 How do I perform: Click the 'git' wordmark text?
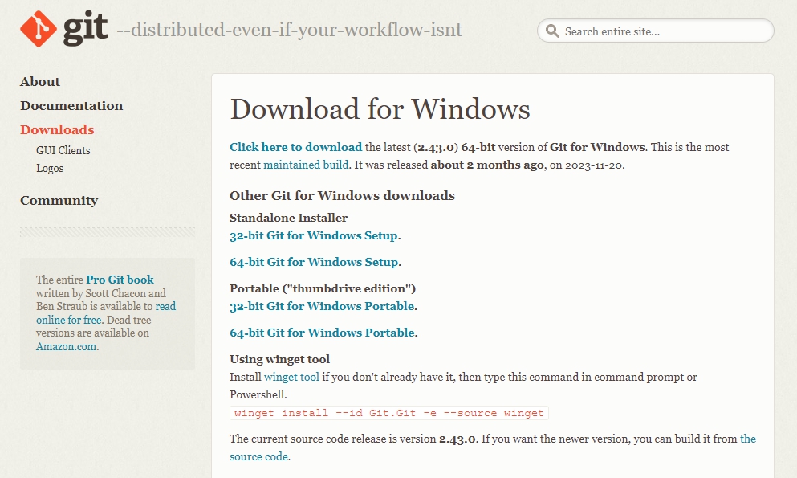click(x=85, y=30)
